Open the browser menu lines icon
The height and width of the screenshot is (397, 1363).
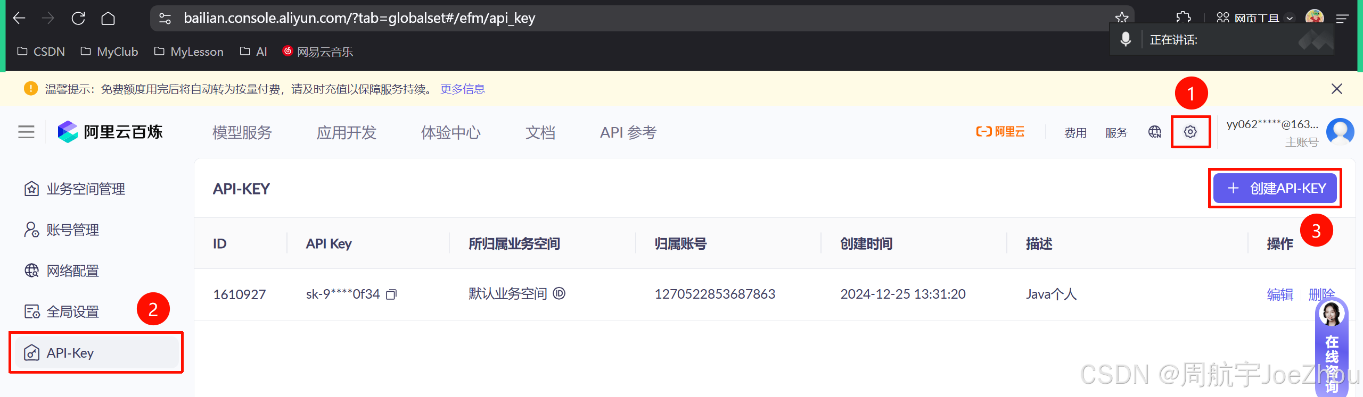pos(1342,19)
